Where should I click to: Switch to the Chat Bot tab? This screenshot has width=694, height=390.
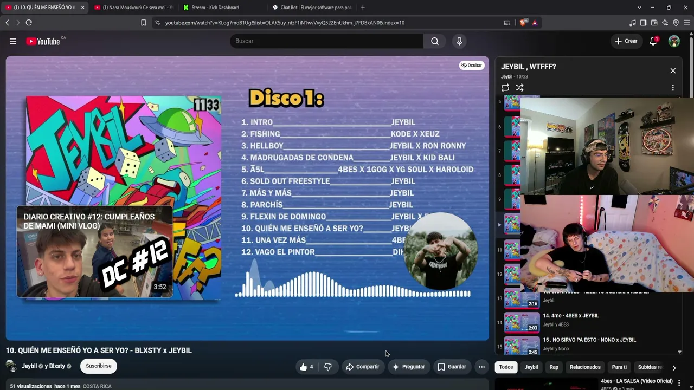pos(311,8)
